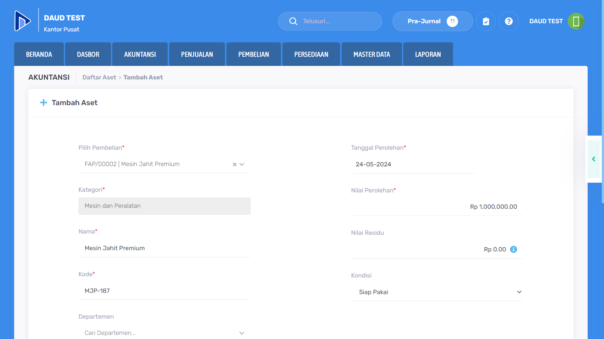This screenshot has width=604, height=339.
Task: Click the app logo icon
Action: (23, 21)
